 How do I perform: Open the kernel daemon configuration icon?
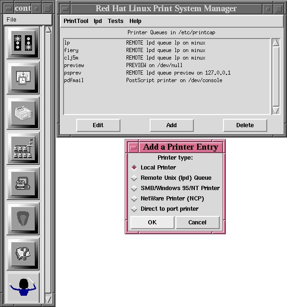tap(23, 219)
